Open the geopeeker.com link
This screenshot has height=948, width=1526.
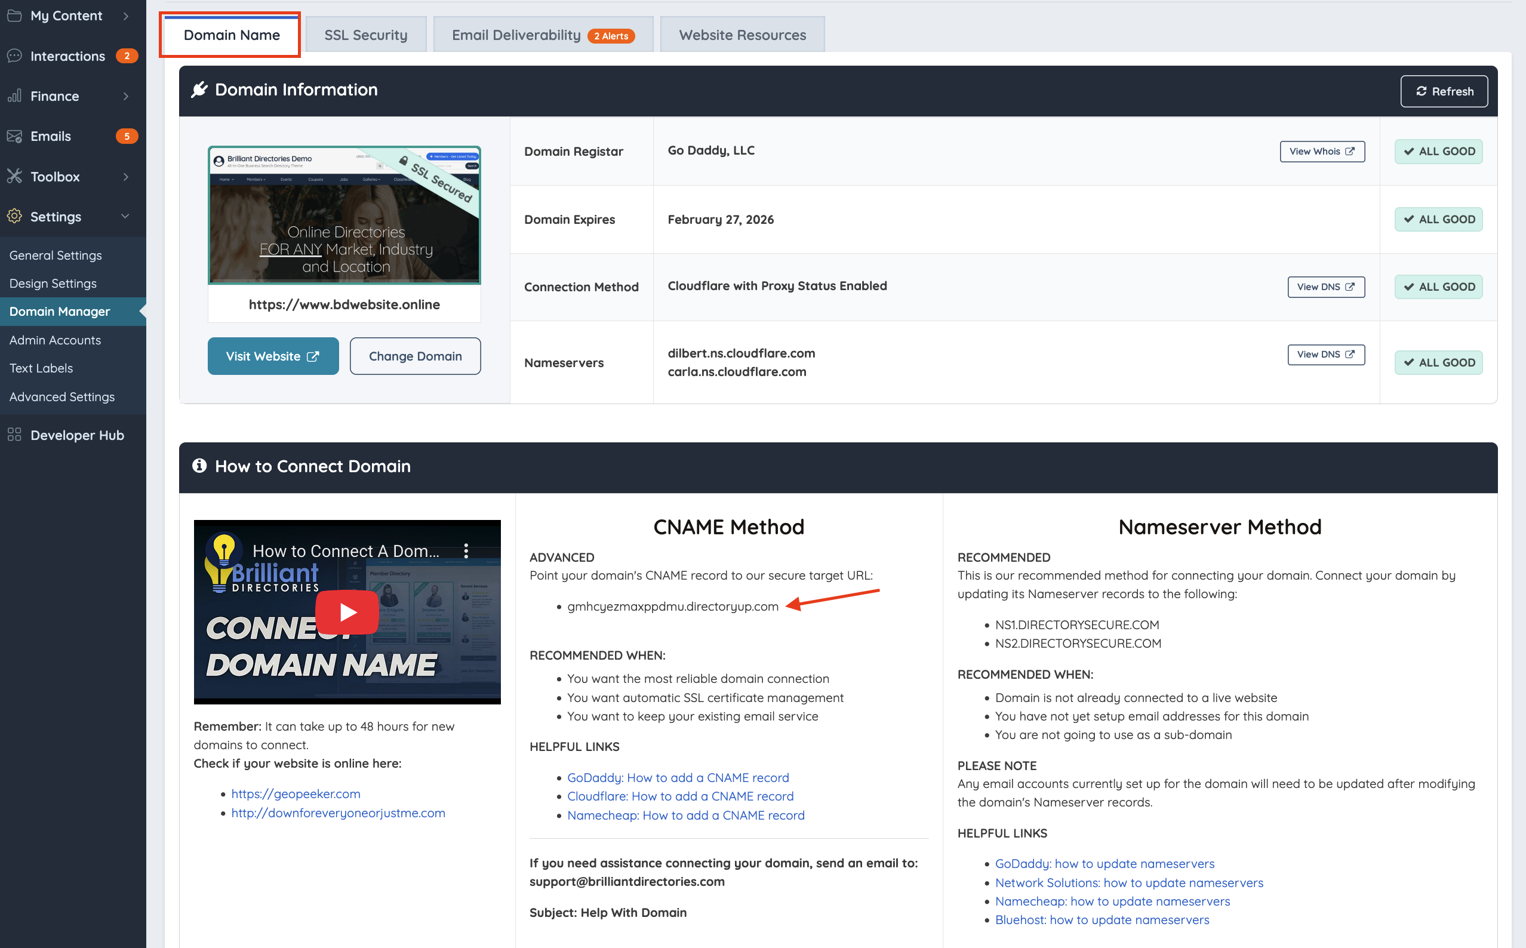coord(296,793)
